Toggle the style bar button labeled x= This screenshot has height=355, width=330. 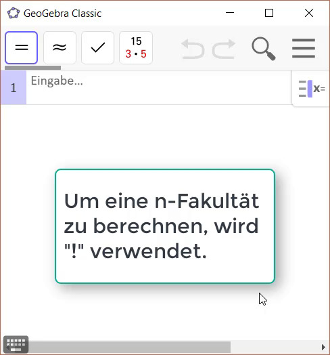pos(312,89)
